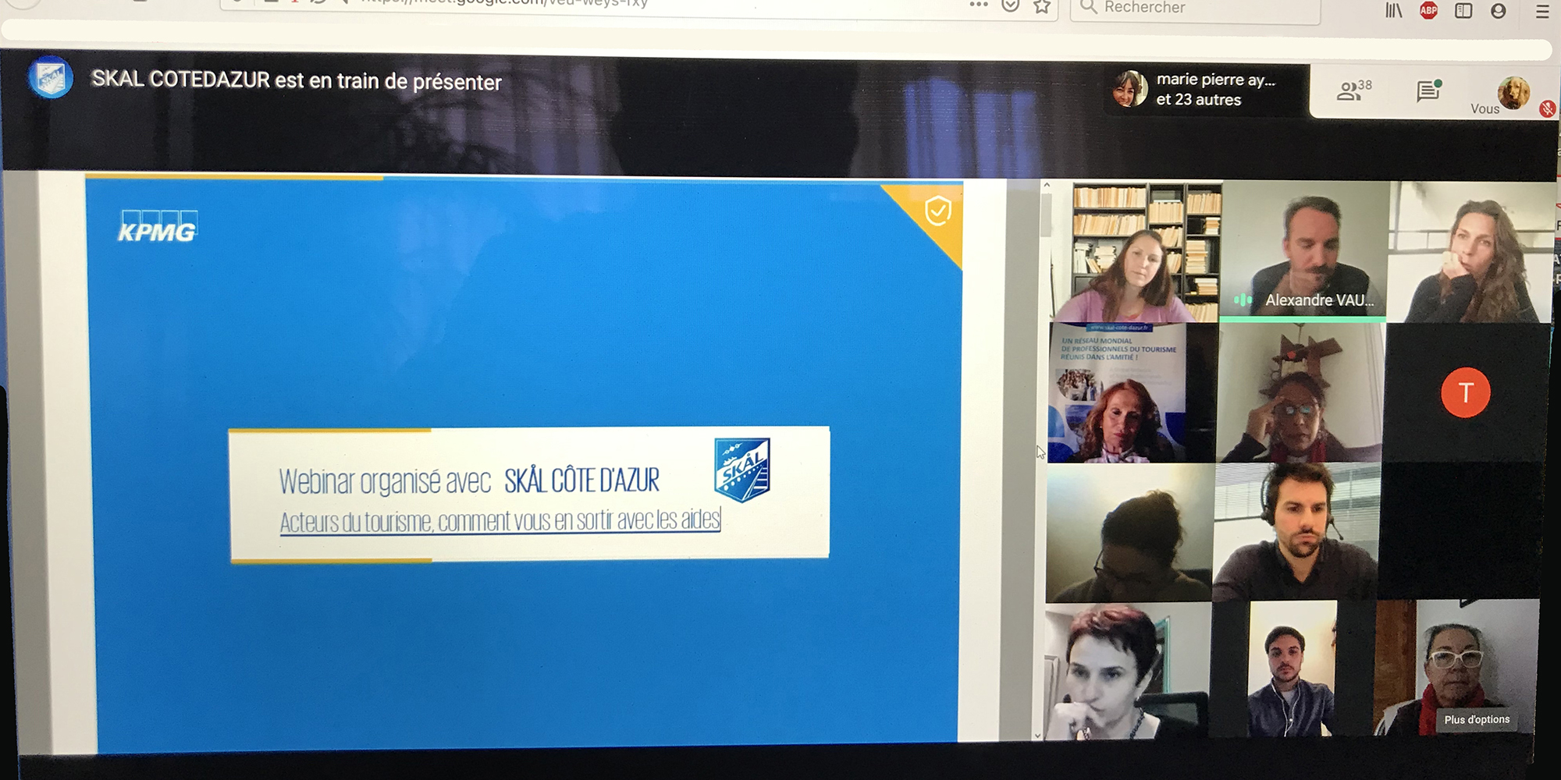Click your own avatar labeled Vous

(1513, 94)
